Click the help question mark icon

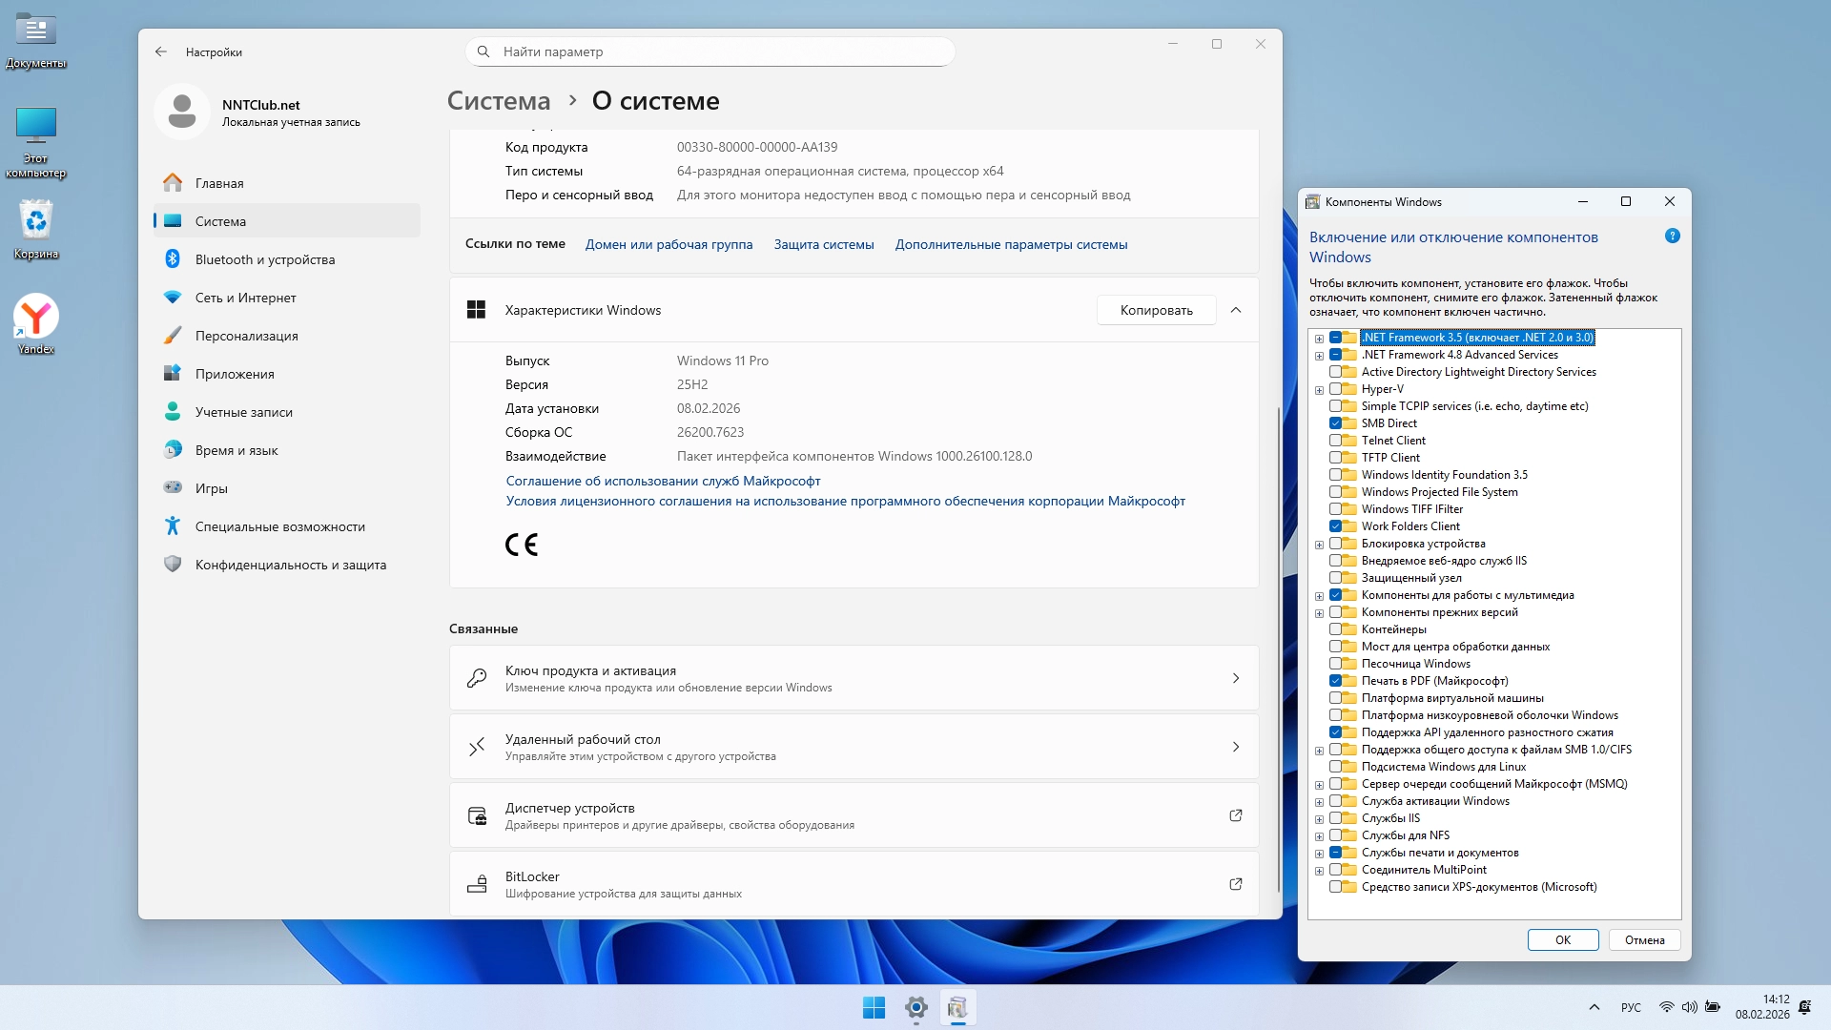tap(1672, 237)
